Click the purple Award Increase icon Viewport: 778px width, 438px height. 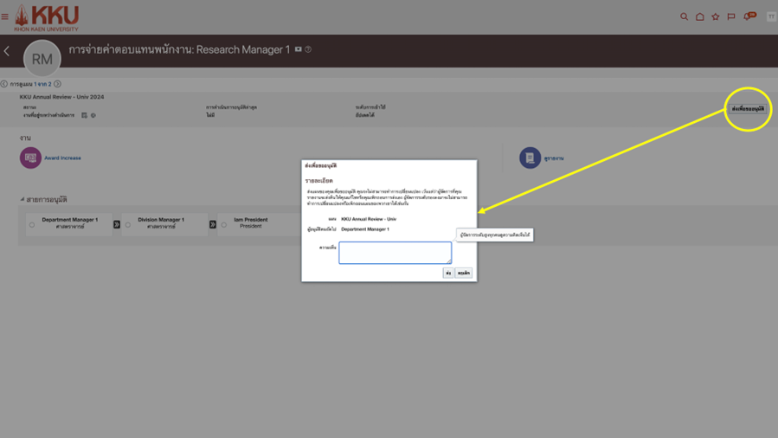pyautogui.click(x=31, y=158)
